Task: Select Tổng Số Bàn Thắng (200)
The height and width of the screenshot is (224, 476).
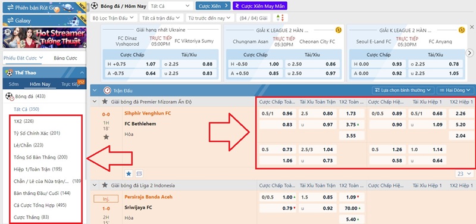Action: [x=40, y=157]
